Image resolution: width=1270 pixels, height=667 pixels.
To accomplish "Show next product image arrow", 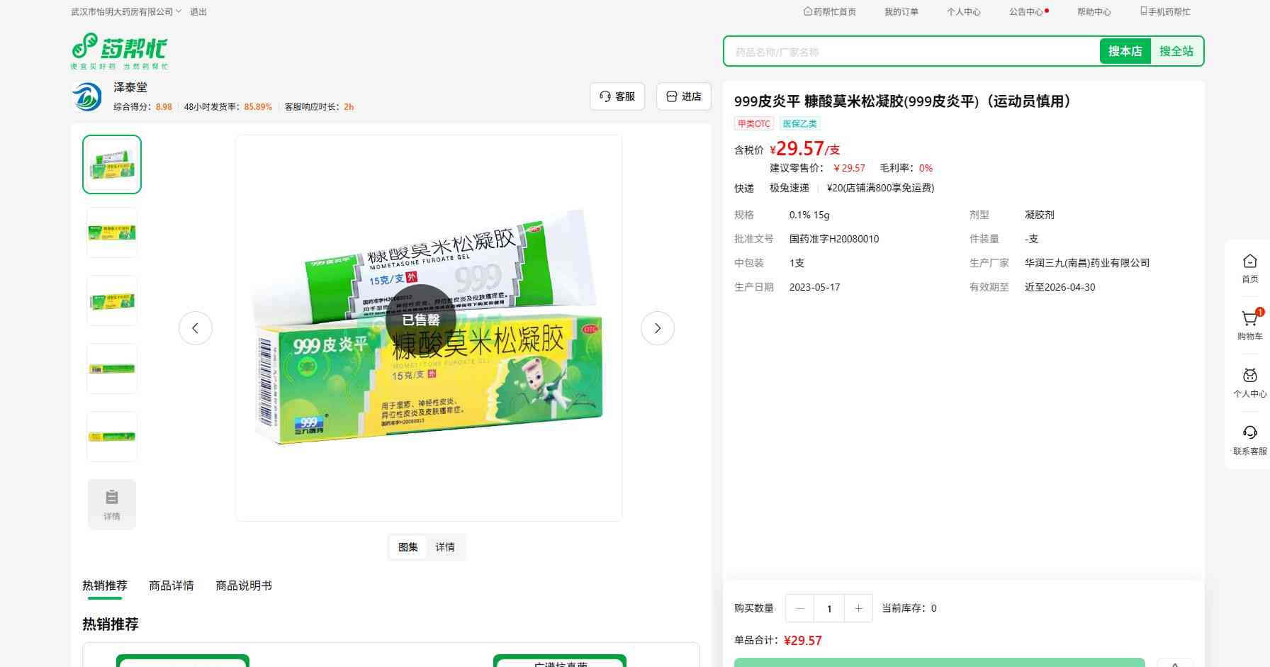I will coord(657,328).
